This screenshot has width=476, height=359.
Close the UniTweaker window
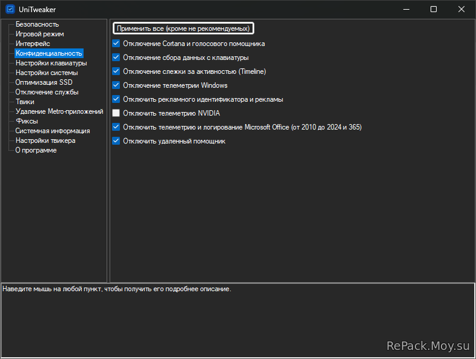(x=461, y=10)
